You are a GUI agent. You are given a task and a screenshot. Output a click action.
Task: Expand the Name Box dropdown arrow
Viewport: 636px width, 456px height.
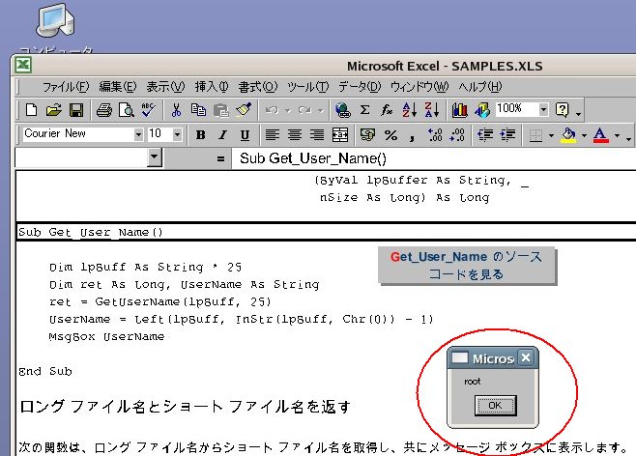pos(154,157)
